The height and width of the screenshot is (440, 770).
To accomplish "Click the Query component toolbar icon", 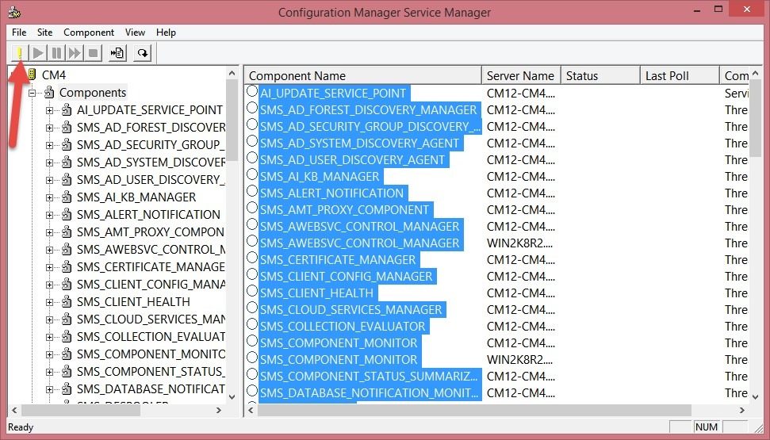I will (x=20, y=52).
